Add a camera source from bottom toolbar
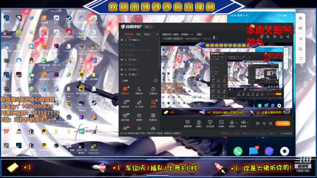The height and width of the screenshot is (178, 317). coord(199,123)
